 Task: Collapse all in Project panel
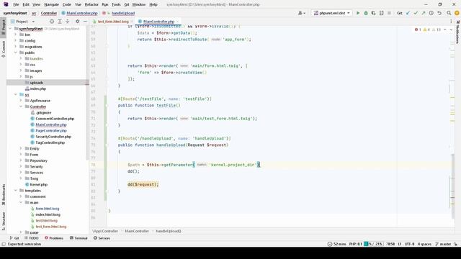tap(67, 22)
